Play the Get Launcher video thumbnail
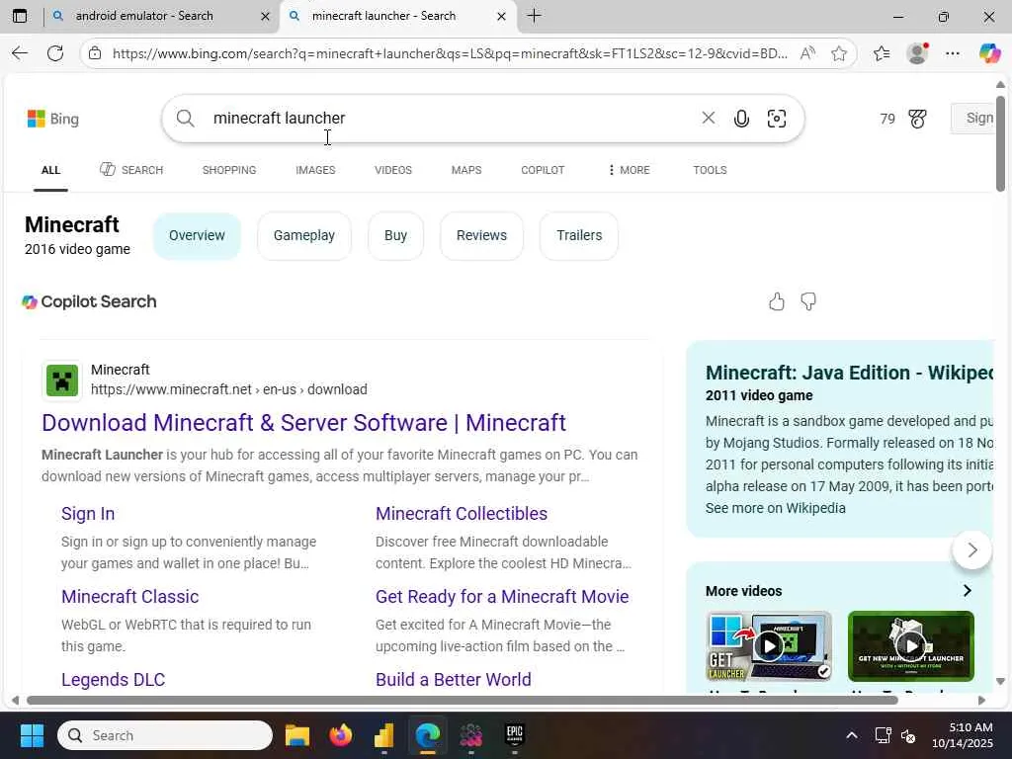This screenshot has height=759, width=1012. pos(769,646)
